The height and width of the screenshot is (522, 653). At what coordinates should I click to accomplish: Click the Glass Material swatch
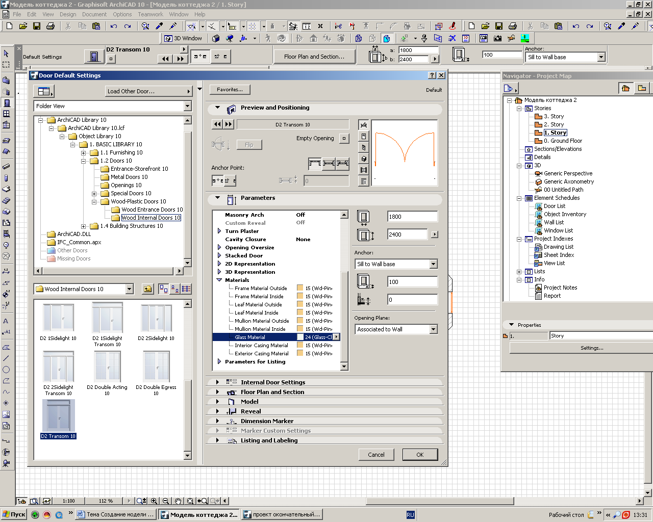pyautogui.click(x=300, y=337)
